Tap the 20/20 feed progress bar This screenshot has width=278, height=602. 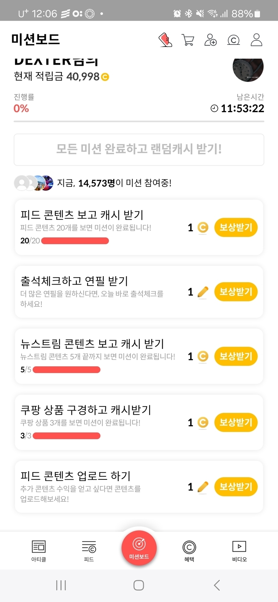point(75,241)
